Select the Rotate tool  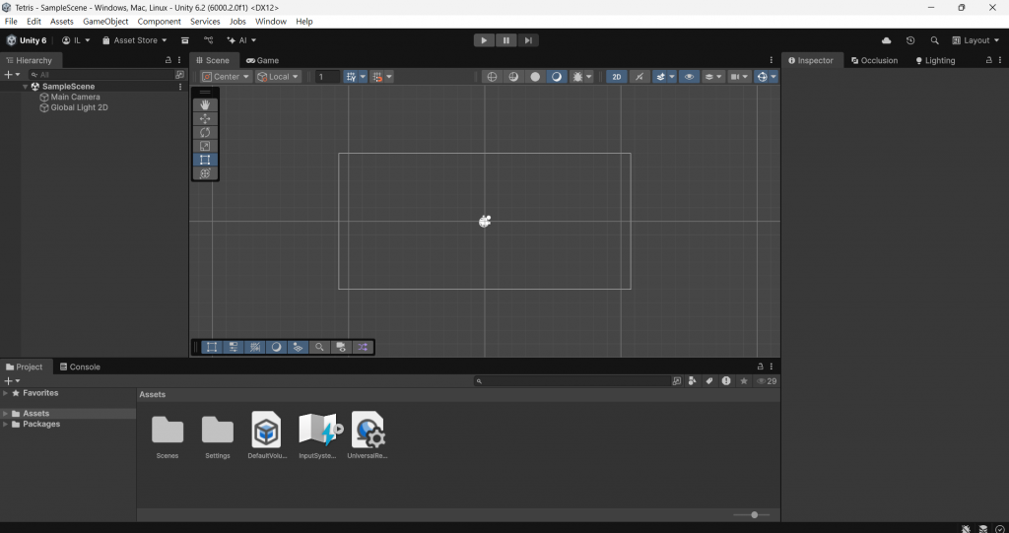click(205, 132)
